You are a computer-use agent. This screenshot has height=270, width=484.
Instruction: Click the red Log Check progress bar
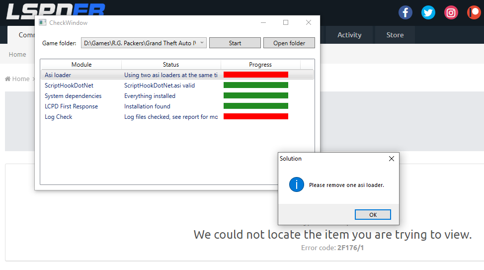pyautogui.click(x=256, y=116)
